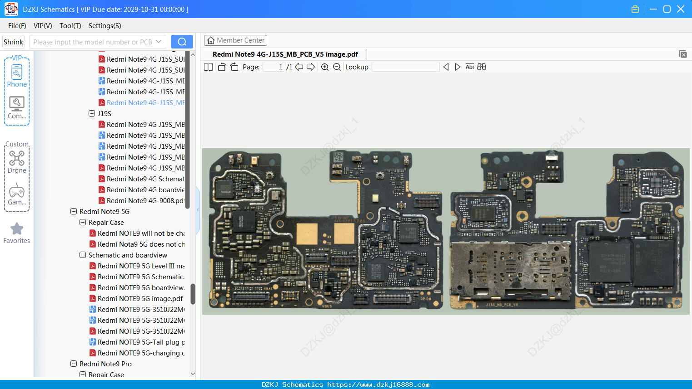Open the Drone category in sidebar
The height and width of the screenshot is (389, 692).
pyautogui.click(x=17, y=162)
